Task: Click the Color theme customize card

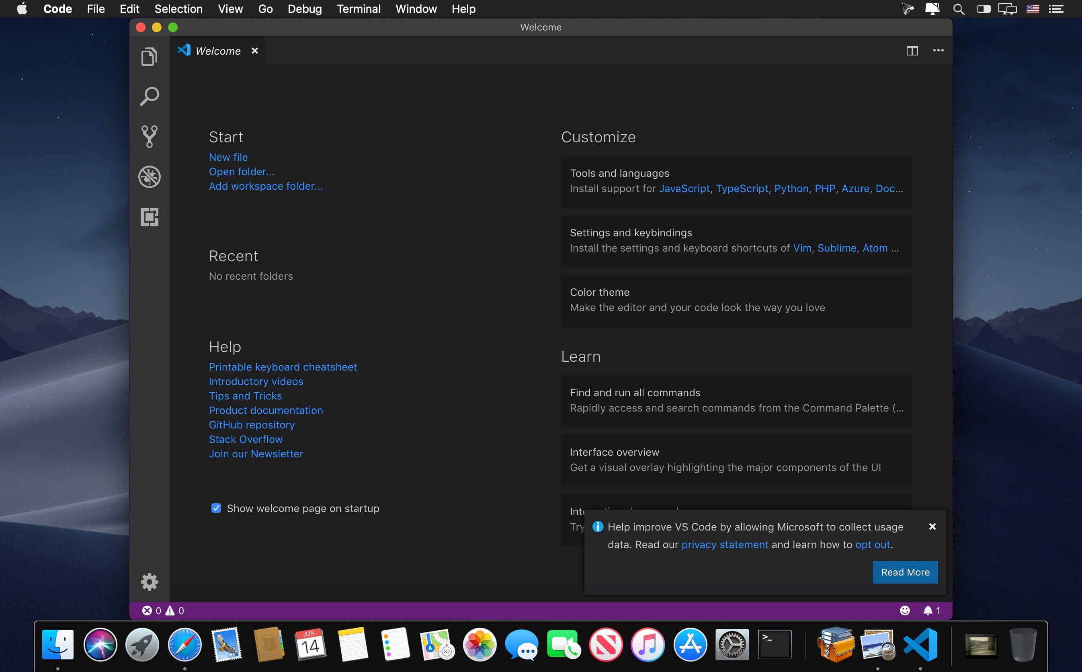Action: coord(736,300)
